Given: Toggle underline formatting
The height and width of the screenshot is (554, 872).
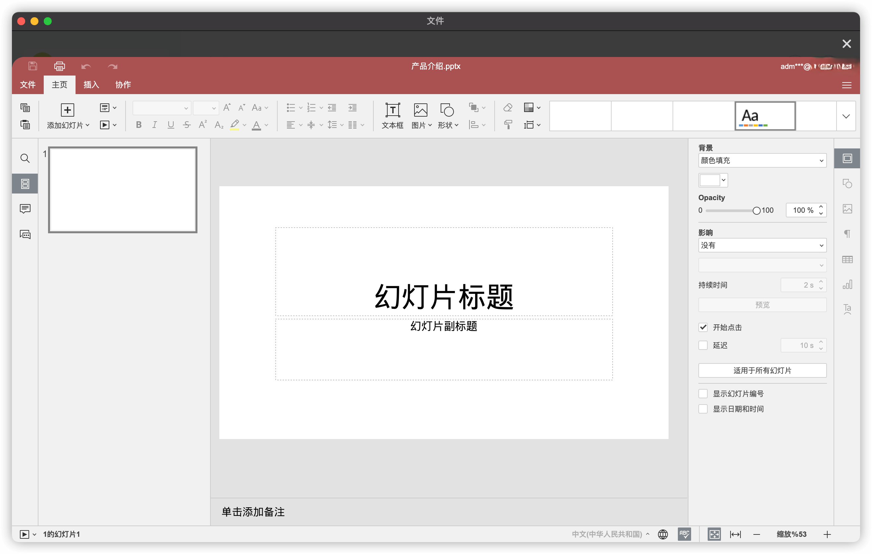Looking at the screenshot, I should tap(171, 125).
